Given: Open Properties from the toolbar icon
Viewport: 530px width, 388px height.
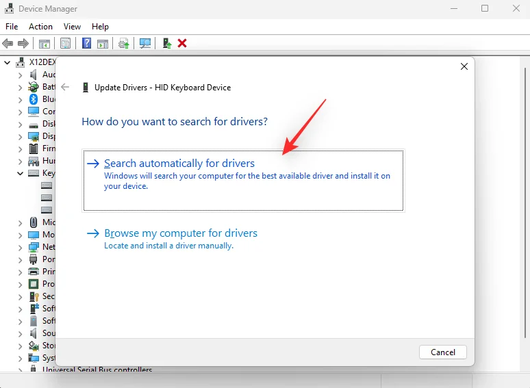Looking at the screenshot, I should [x=65, y=43].
